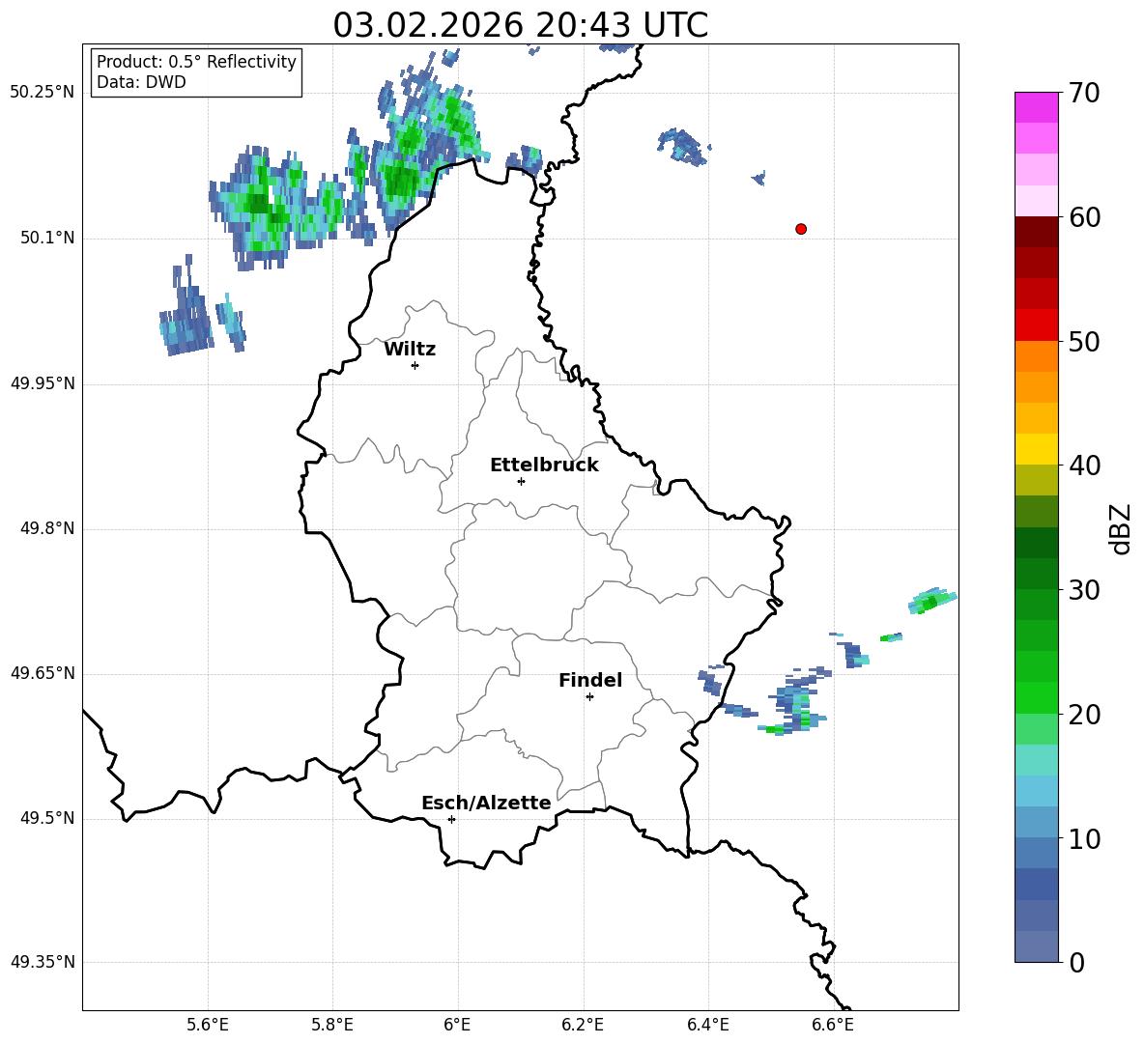Click the 6.4°E longitude label
The height and width of the screenshot is (1044, 1144).
click(707, 1026)
